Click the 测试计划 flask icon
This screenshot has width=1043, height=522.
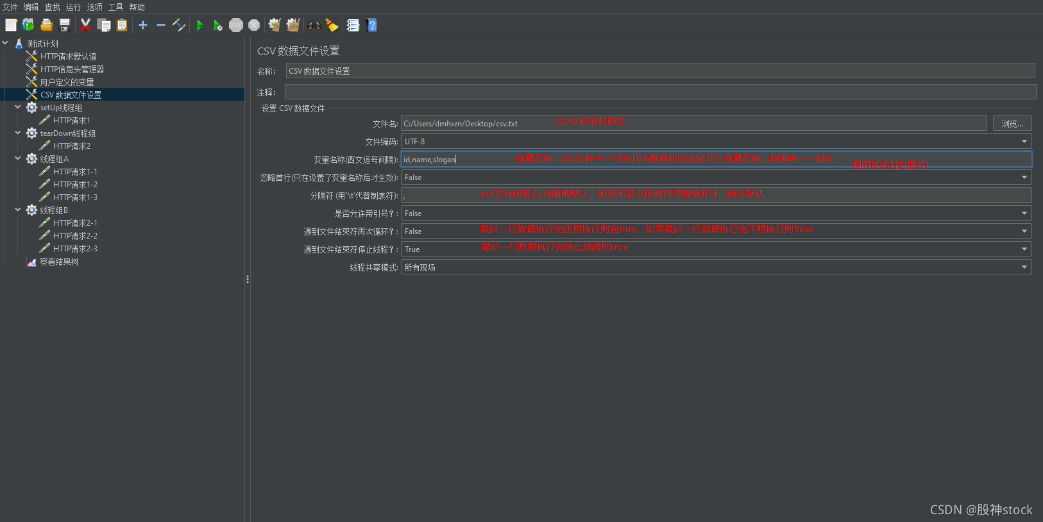pos(19,43)
